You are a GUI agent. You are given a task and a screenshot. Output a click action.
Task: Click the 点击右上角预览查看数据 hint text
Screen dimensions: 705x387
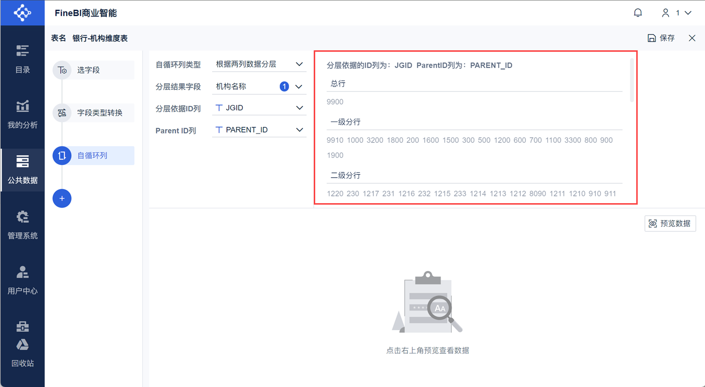coord(428,350)
